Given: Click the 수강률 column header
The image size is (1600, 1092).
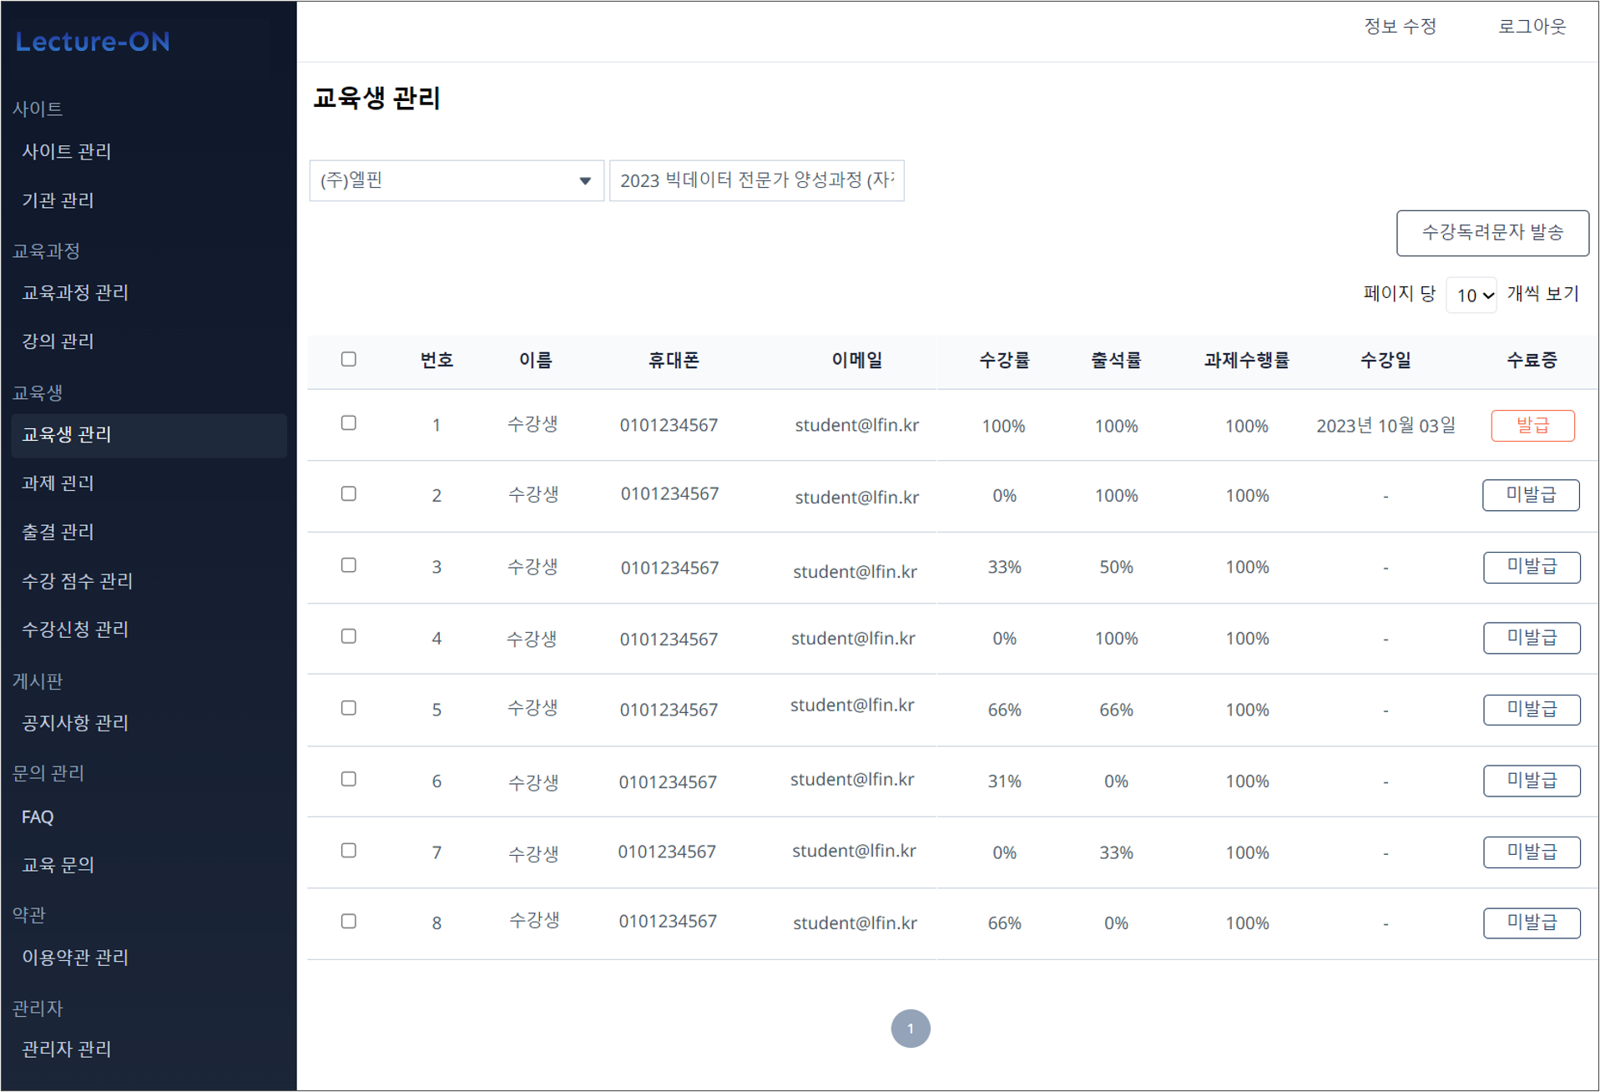Looking at the screenshot, I should (x=1004, y=360).
